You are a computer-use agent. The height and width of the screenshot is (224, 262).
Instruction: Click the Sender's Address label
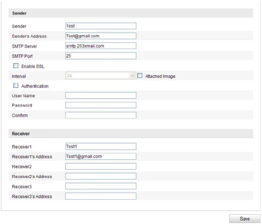click(29, 36)
